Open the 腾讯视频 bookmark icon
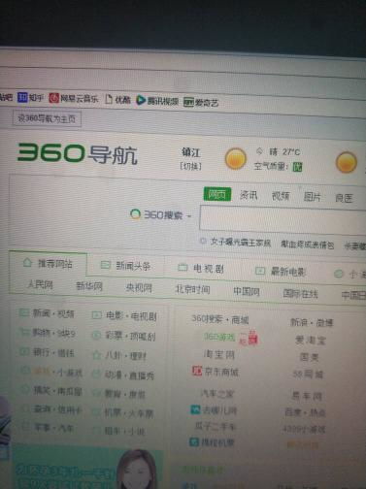This screenshot has height=489, width=366. (x=140, y=100)
